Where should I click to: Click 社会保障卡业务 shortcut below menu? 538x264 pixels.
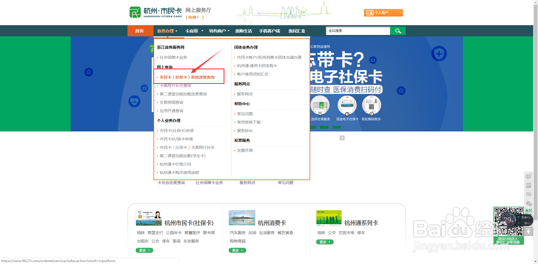[209, 183]
